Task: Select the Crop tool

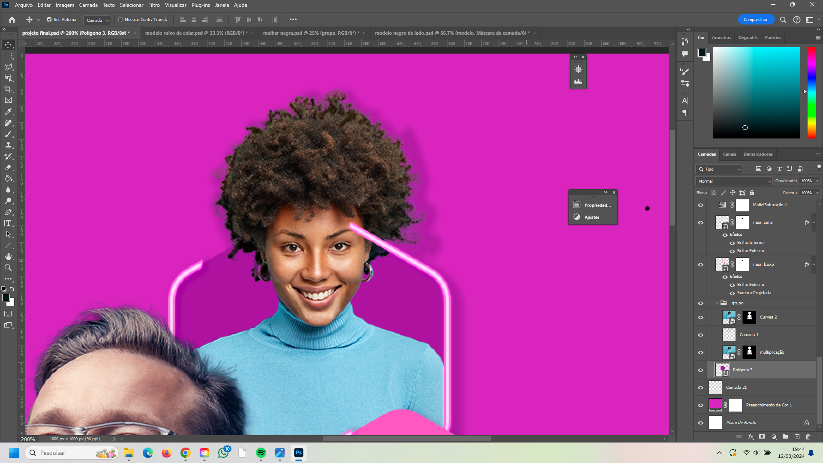Action: [x=8, y=89]
